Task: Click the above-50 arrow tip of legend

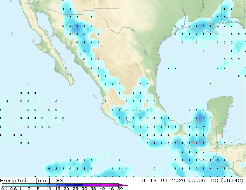Action: 123,185
